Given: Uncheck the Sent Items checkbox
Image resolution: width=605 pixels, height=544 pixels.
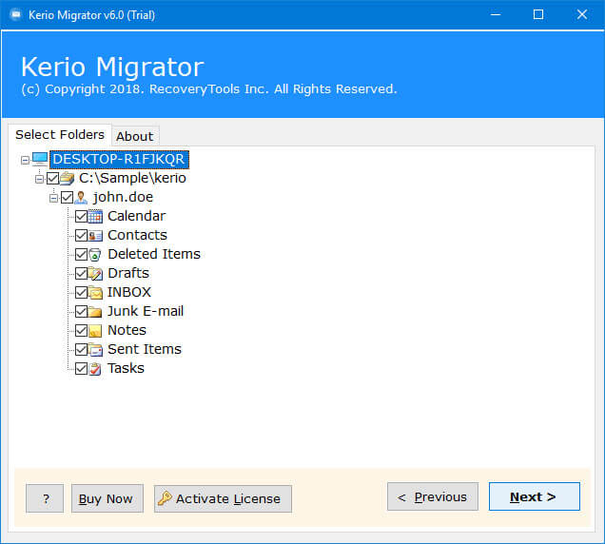Looking at the screenshot, I should click(81, 350).
